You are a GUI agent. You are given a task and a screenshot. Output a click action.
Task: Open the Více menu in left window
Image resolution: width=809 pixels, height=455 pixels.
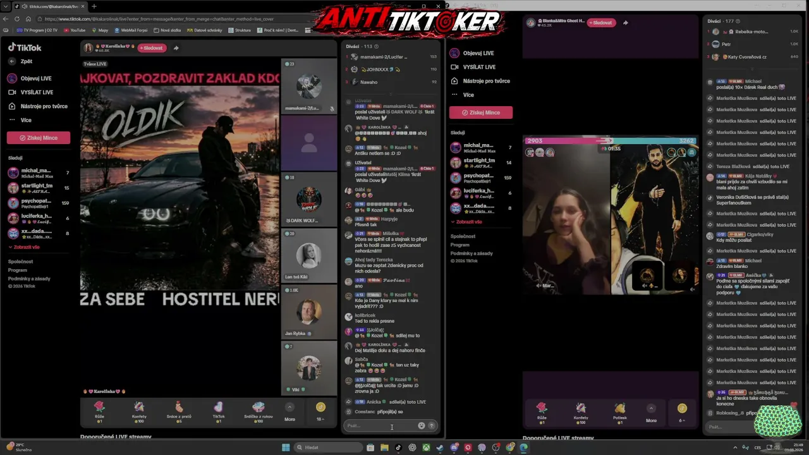(x=20, y=120)
